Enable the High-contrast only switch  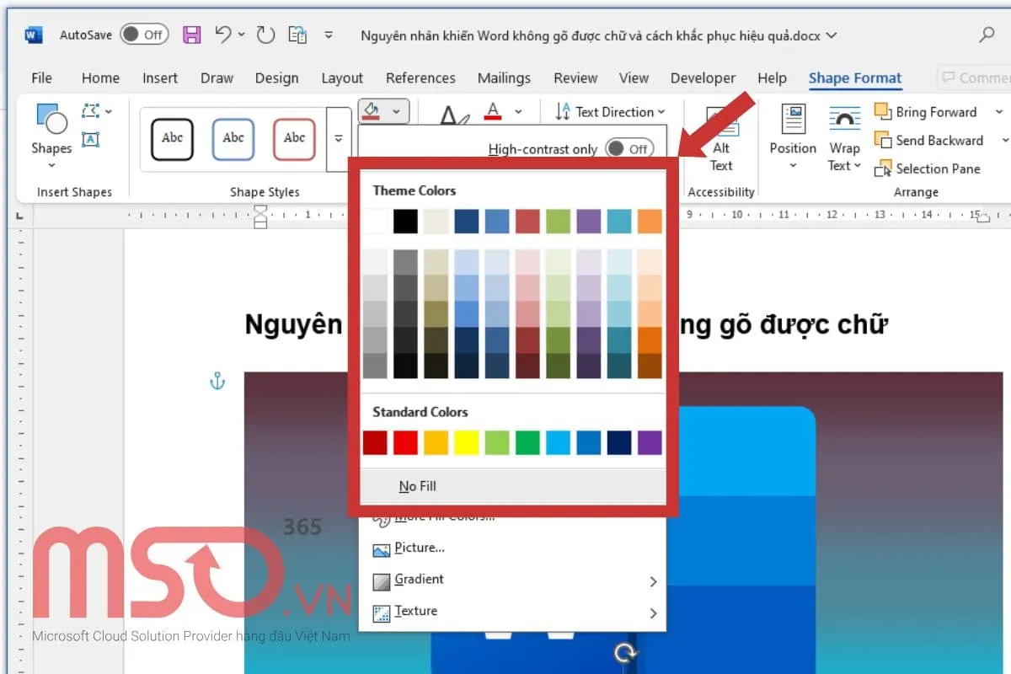[x=629, y=148]
